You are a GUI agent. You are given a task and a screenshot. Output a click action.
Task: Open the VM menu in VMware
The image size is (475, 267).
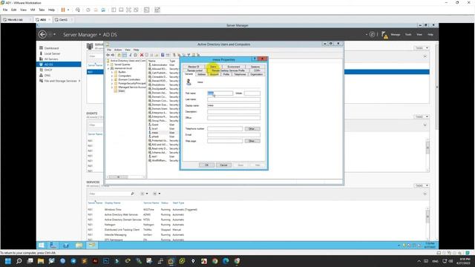tap(33, 10)
